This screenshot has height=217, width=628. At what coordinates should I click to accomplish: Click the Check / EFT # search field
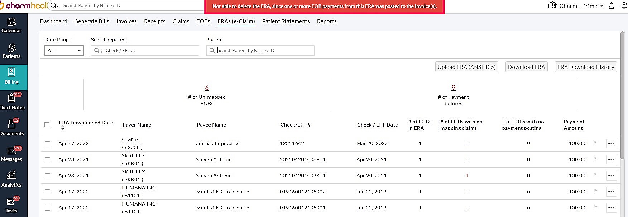click(150, 51)
